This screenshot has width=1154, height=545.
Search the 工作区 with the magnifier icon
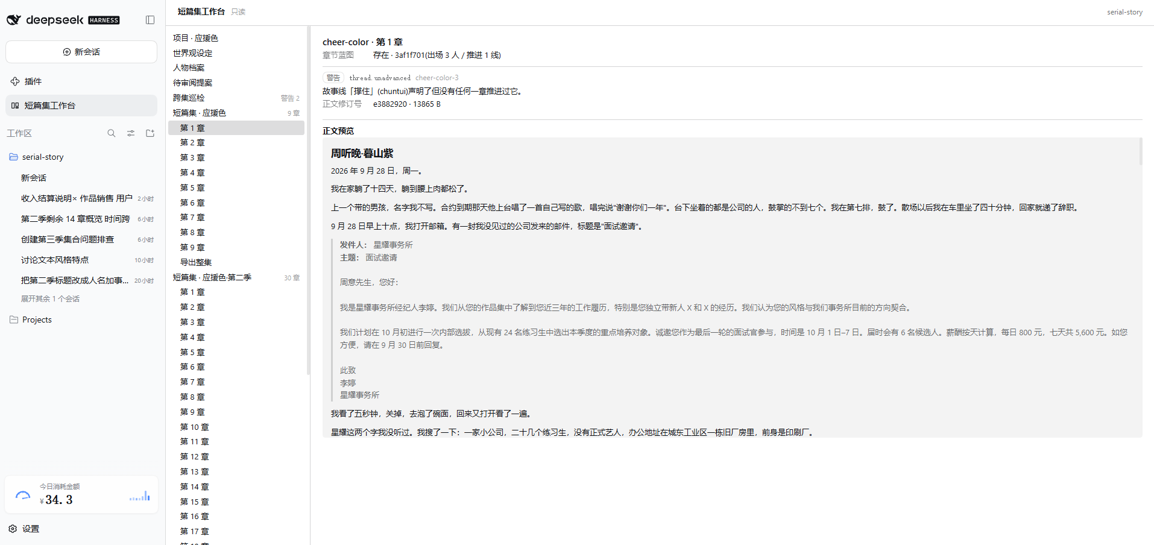point(112,133)
